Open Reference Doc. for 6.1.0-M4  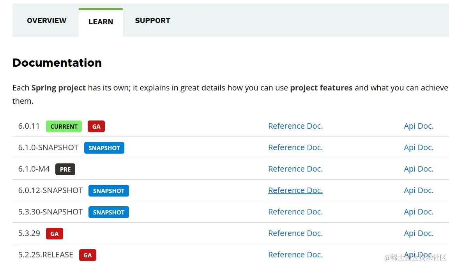coord(295,169)
